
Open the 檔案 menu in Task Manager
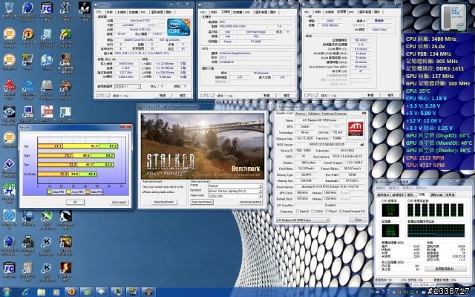point(380,188)
